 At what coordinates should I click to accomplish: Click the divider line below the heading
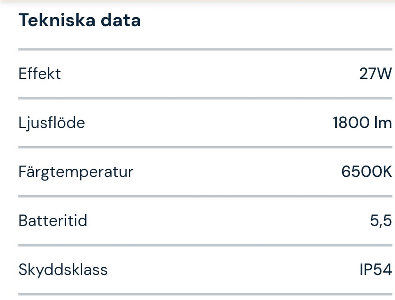coord(205,49)
